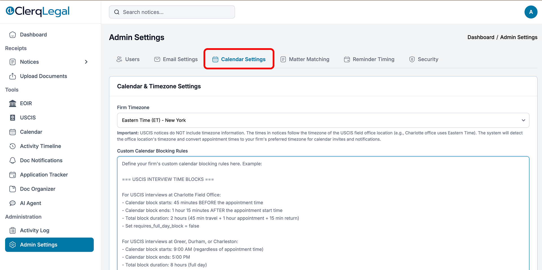The width and height of the screenshot is (542, 270).
Task: Open the user avatar A menu
Action: tap(531, 12)
